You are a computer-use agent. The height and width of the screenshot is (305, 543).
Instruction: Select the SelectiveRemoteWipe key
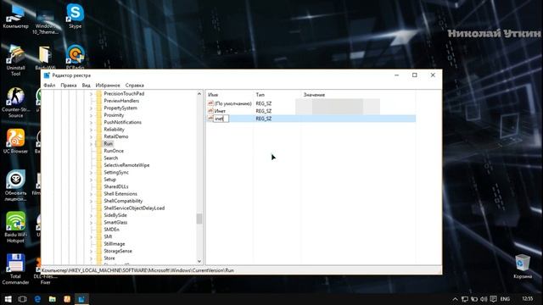(x=126, y=165)
